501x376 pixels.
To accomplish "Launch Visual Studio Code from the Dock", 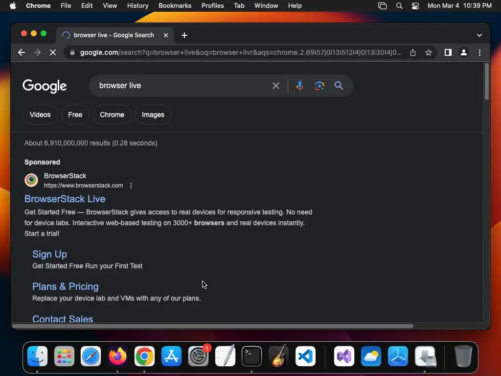I will point(305,356).
